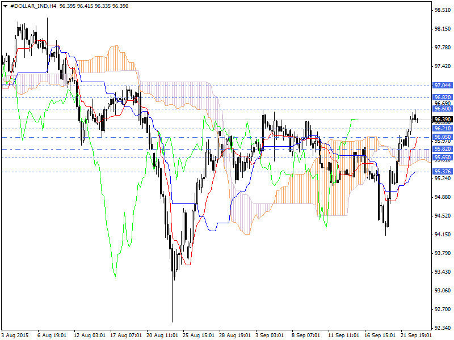Image resolution: width=454 pixels, height=340 pixels.
Task: Click the 95.650 level label
Action: 442,158
